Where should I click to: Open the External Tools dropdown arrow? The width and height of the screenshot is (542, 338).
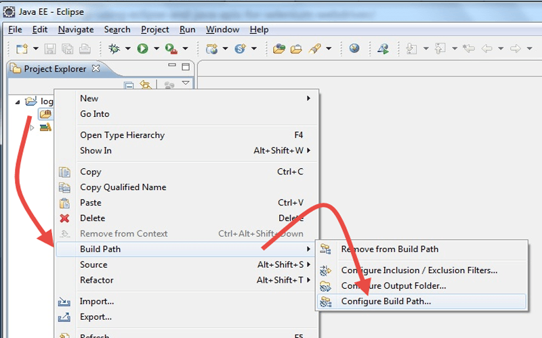185,49
